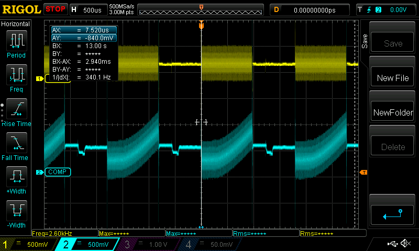Select the +Width measurement icon
The height and width of the screenshot is (251, 419).
(17, 177)
